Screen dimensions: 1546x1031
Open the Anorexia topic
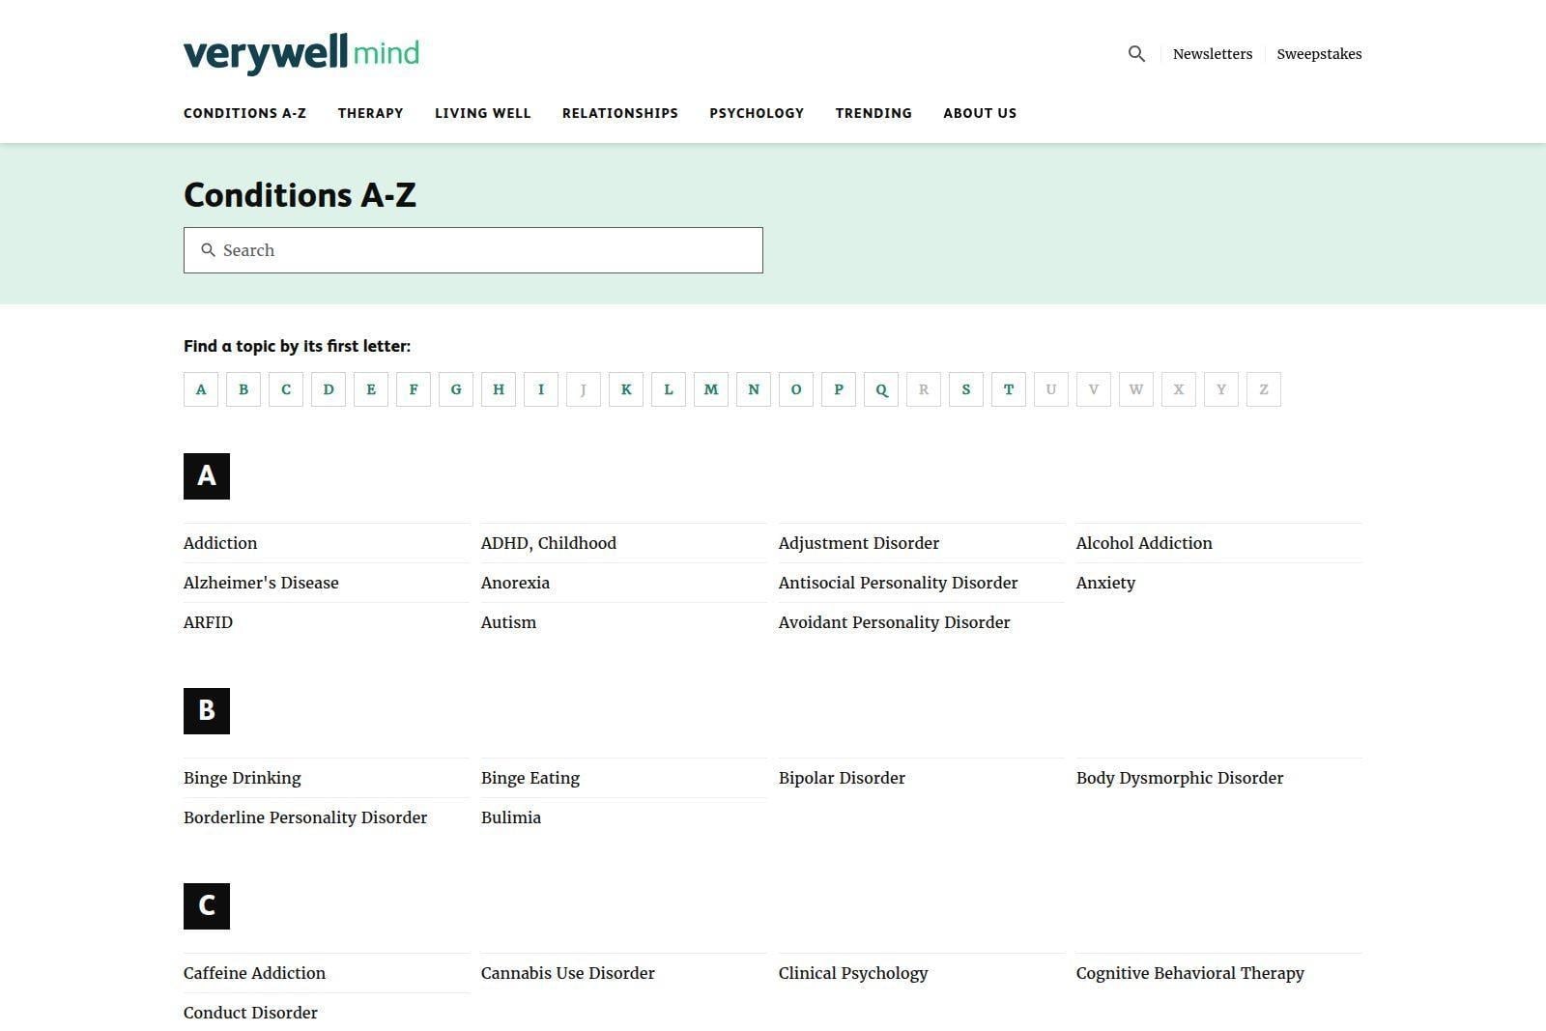(515, 583)
